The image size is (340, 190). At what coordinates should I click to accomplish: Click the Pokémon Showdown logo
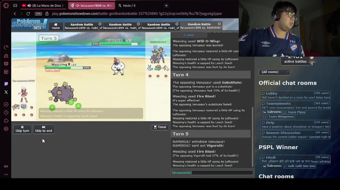[29, 24]
